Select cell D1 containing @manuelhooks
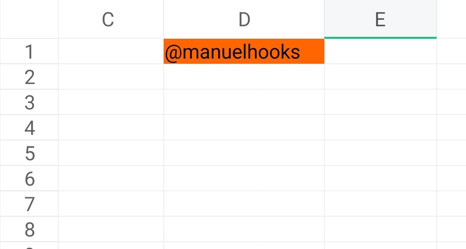This screenshot has width=466, height=249. click(244, 51)
